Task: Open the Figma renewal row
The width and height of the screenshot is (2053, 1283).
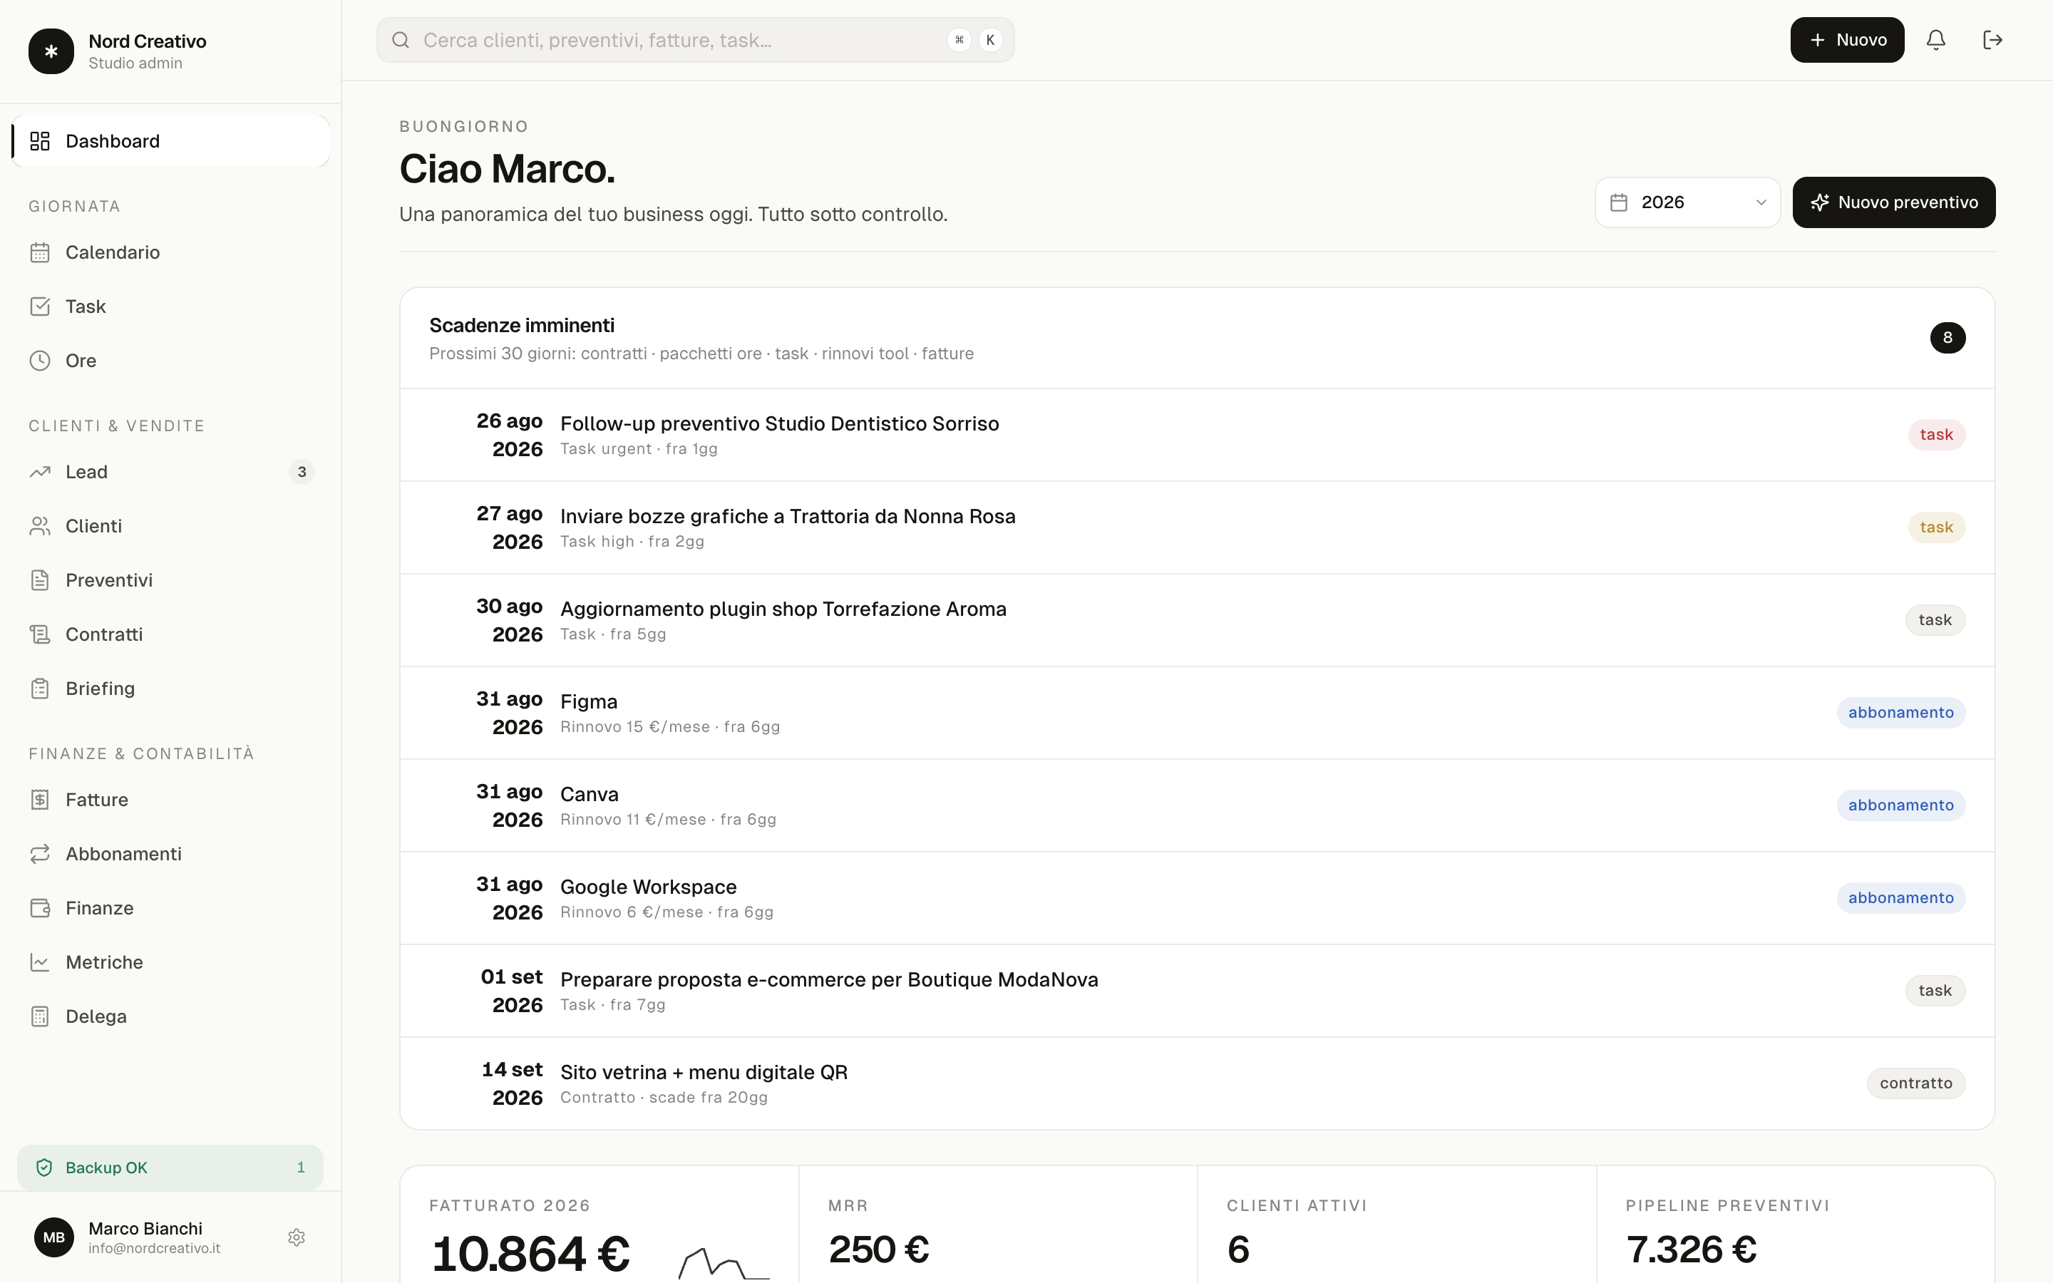Action: (1197, 713)
